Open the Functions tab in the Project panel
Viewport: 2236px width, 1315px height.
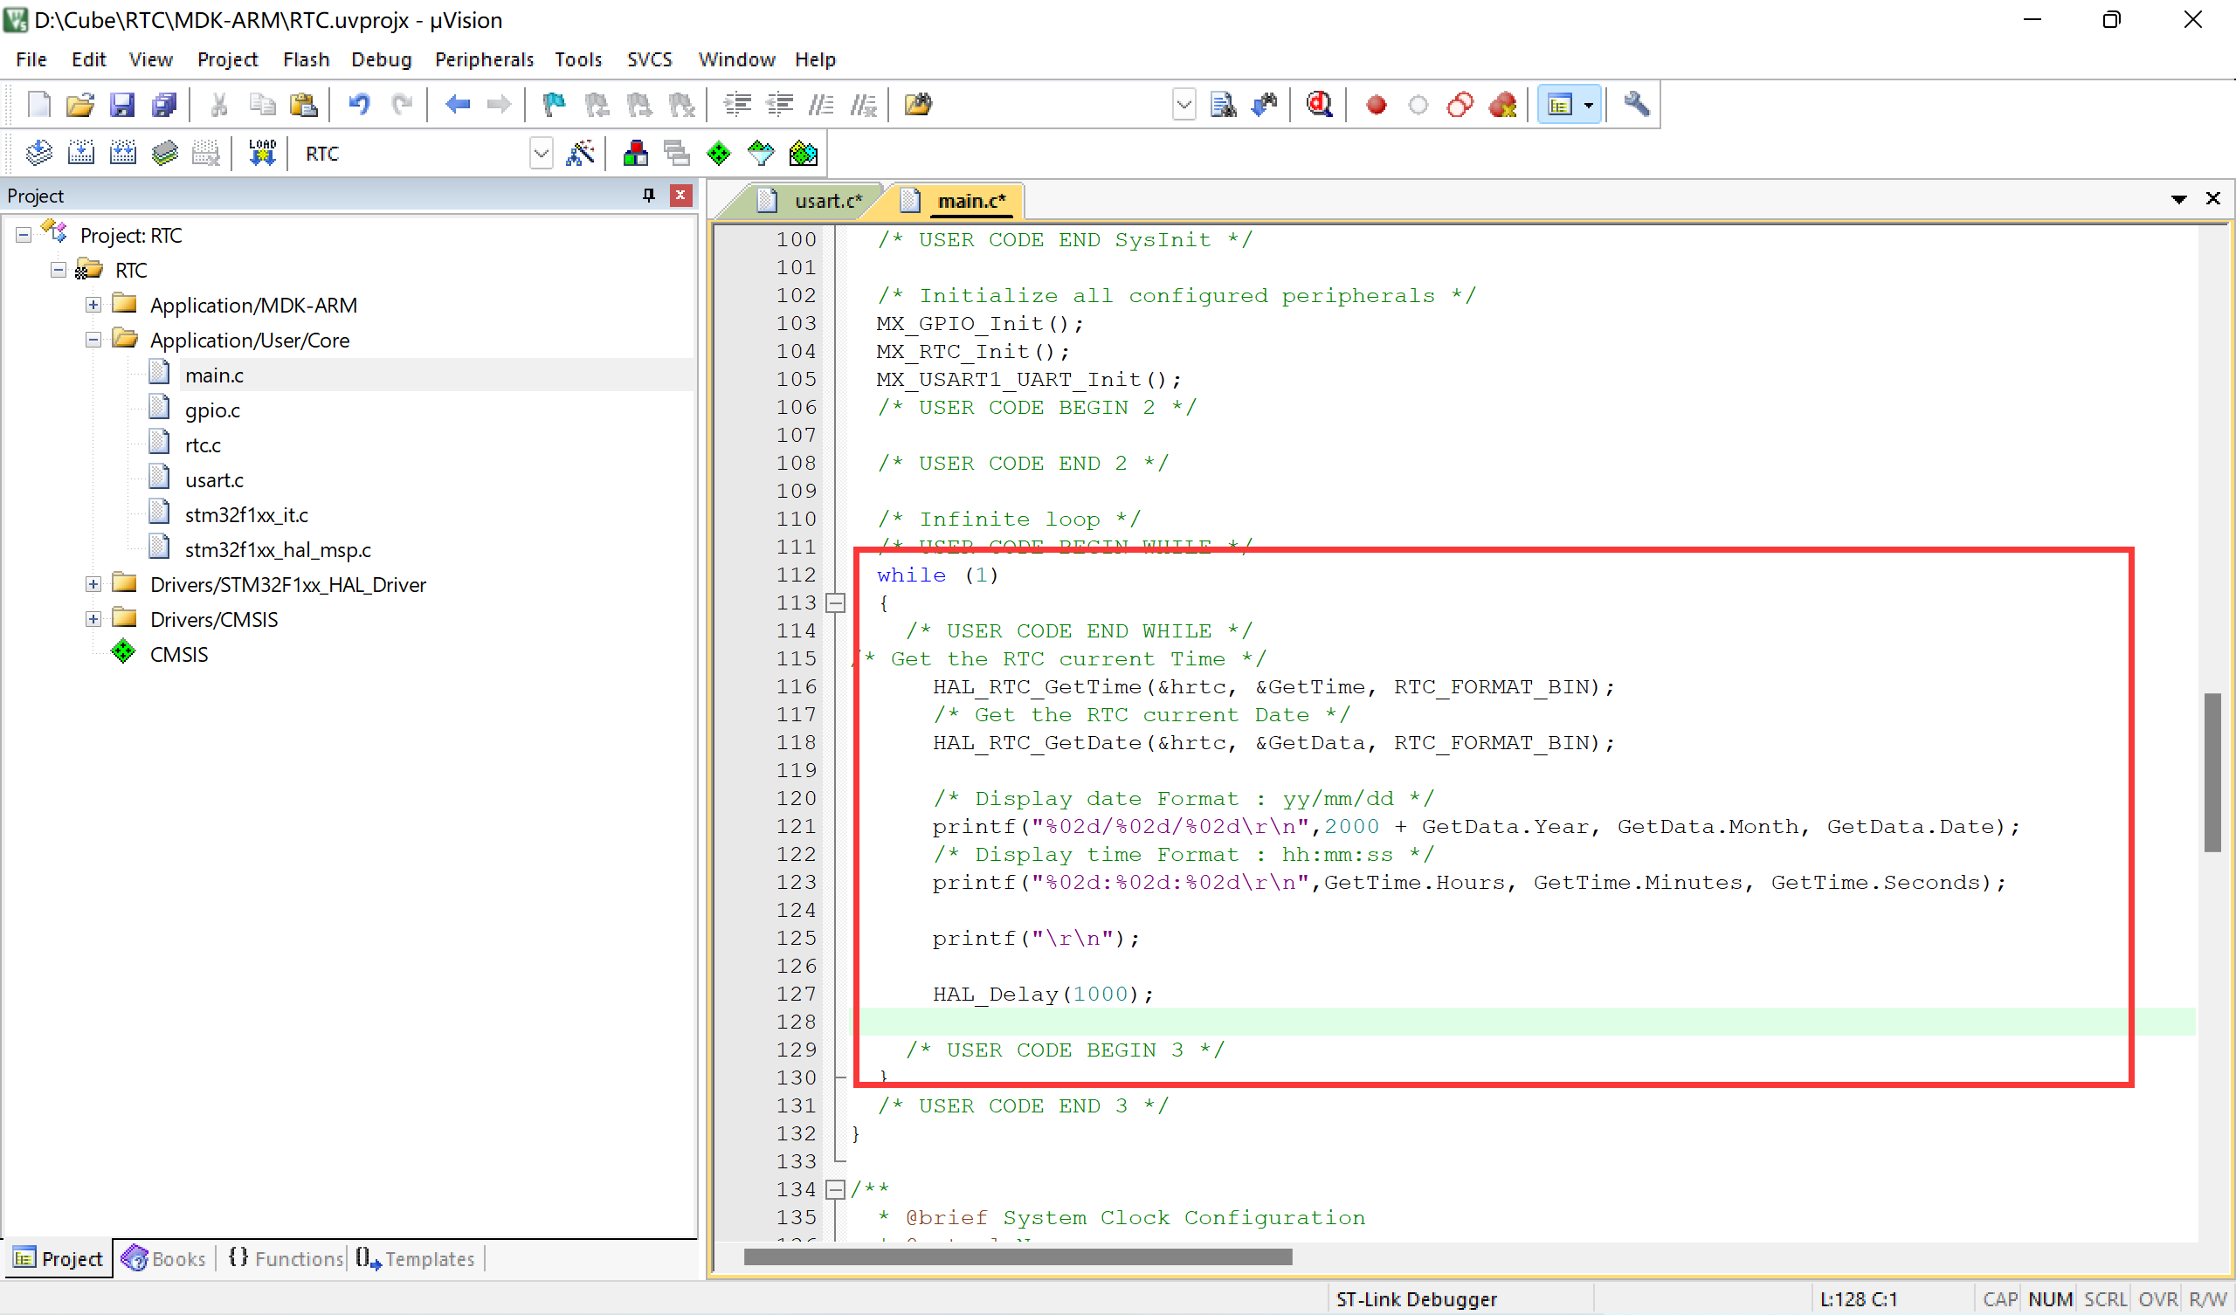click(x=286, y=1258)
